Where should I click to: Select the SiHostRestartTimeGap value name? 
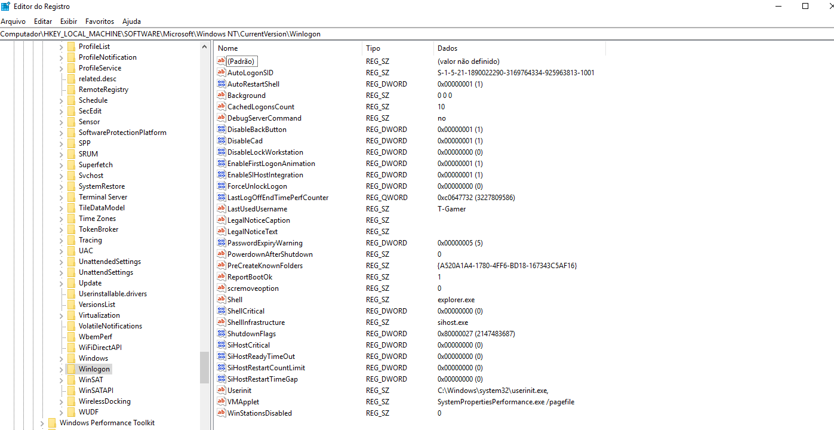(263, 379)
